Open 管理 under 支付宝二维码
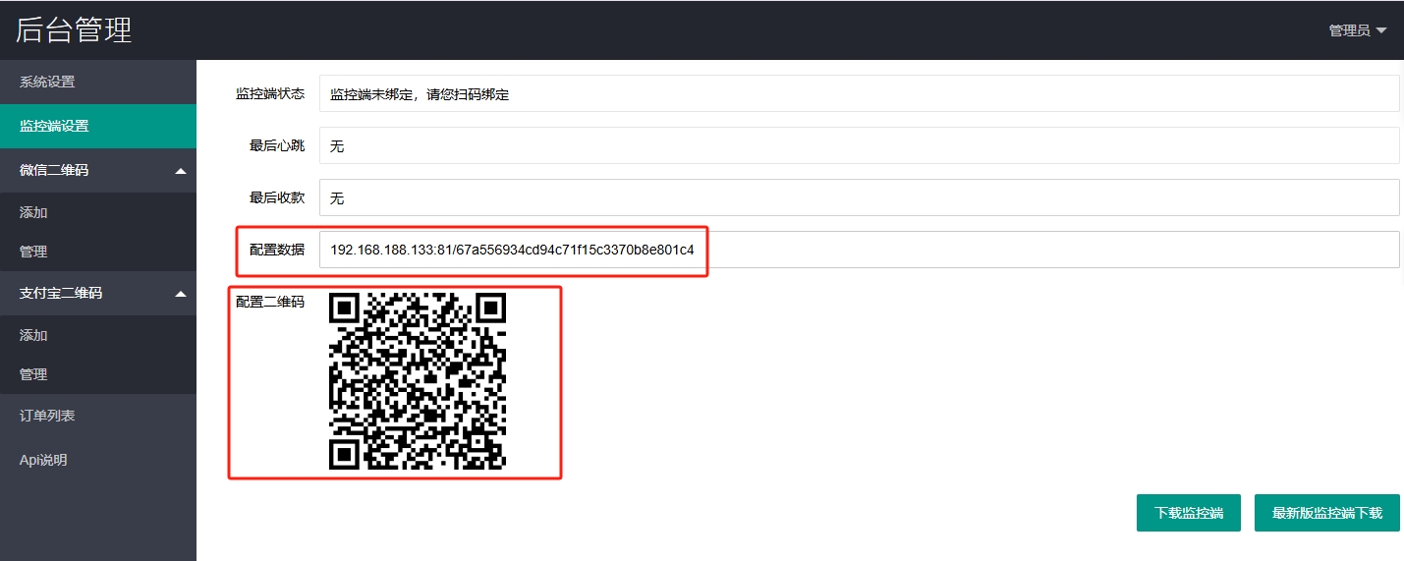The height and width of the screenshot is (561, 1404). pos(98,374)
